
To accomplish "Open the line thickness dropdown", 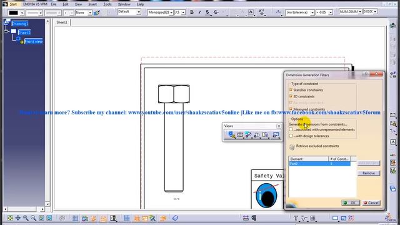I will 40,12.
